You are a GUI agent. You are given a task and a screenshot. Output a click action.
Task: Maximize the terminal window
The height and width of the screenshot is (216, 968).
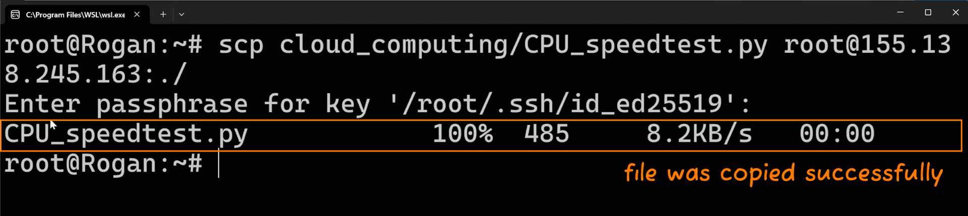928,12
